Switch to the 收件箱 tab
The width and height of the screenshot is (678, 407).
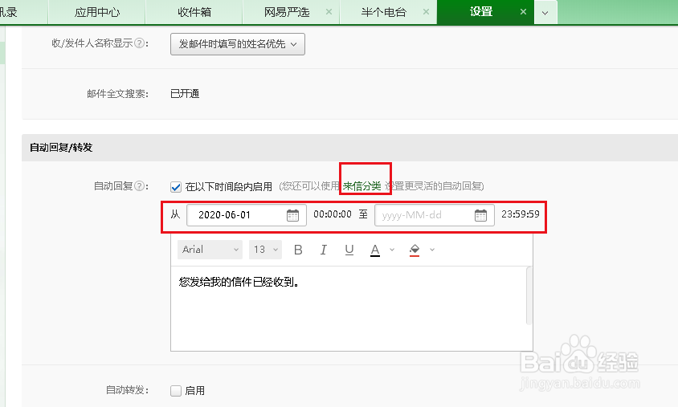pyautogui.click(x=194, y=12)
